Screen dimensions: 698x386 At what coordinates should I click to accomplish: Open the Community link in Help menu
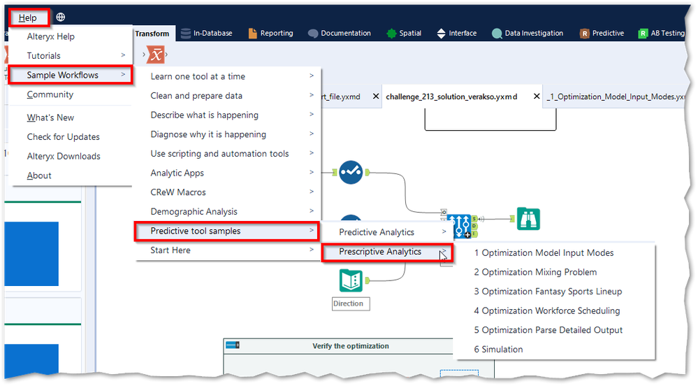point(71,94)
